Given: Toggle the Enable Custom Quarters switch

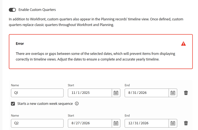Looking at the screenshot, I should coord(12,10).
